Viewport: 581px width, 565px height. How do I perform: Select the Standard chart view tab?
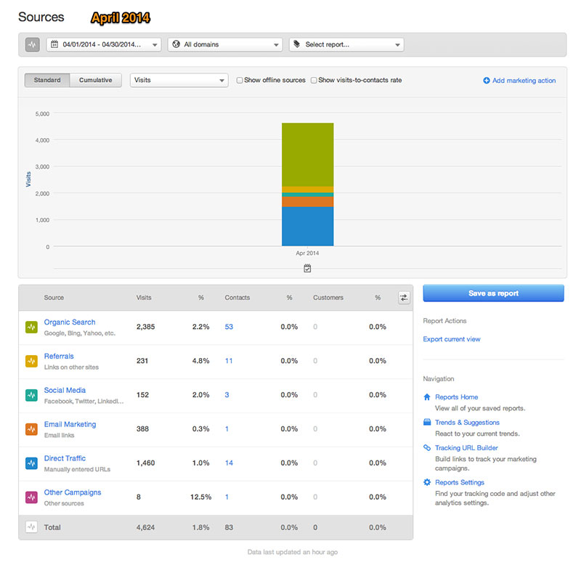[x=47, y=80]
